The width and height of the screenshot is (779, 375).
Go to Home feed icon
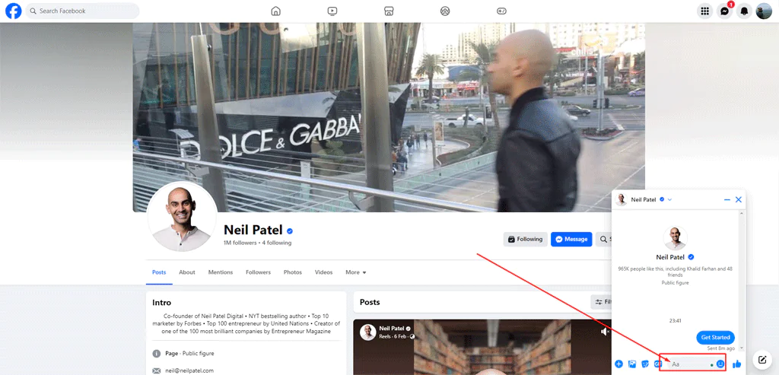click(275, 11)
